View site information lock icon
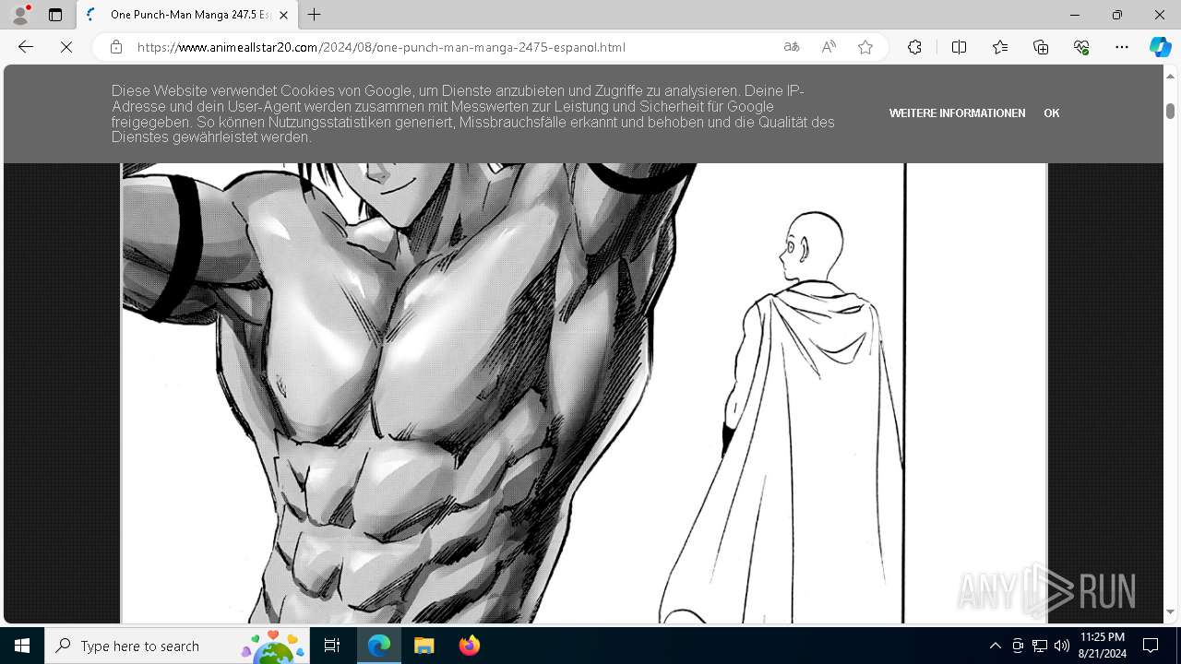 point(116,47)
